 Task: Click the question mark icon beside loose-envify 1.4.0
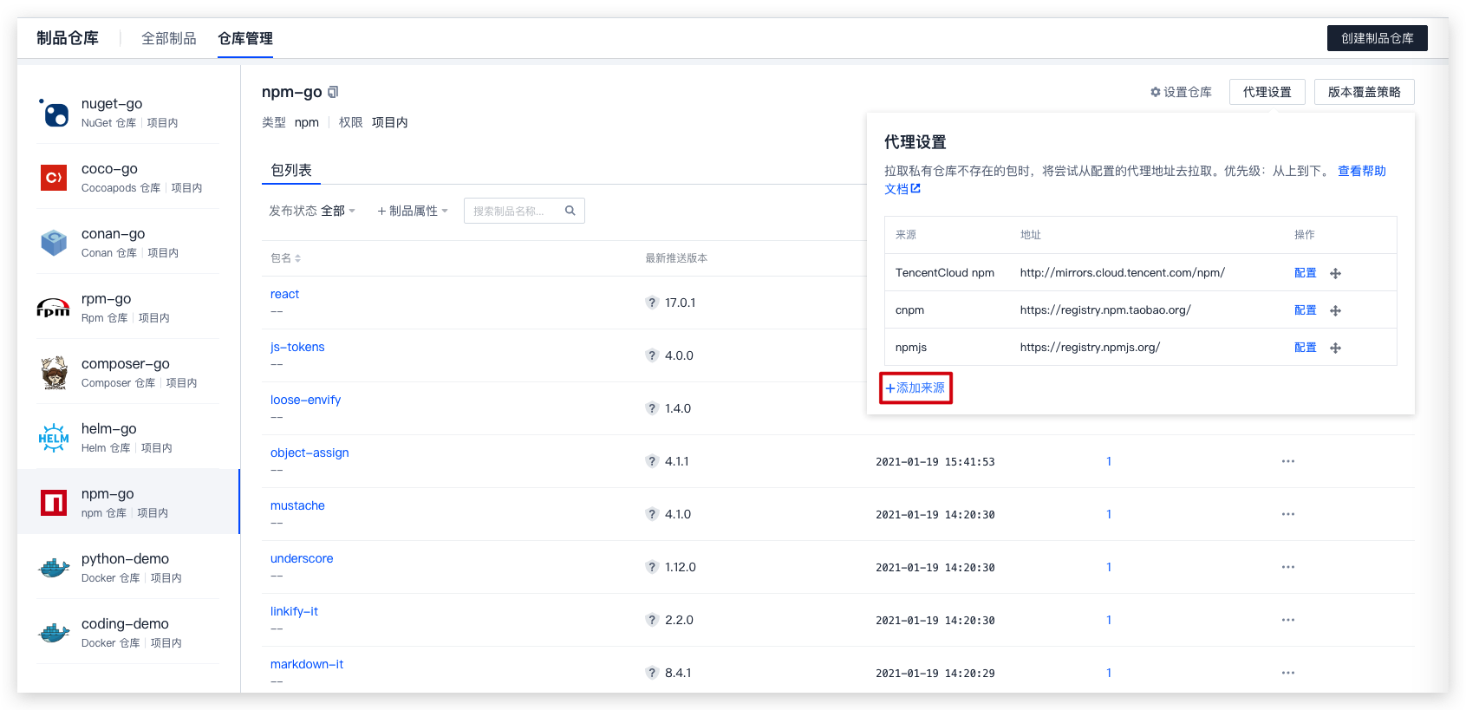pos(652,408)
